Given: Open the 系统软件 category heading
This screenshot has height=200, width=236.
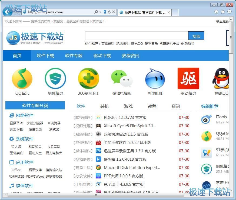Looking at the screenshot, I should coord(25,139).
